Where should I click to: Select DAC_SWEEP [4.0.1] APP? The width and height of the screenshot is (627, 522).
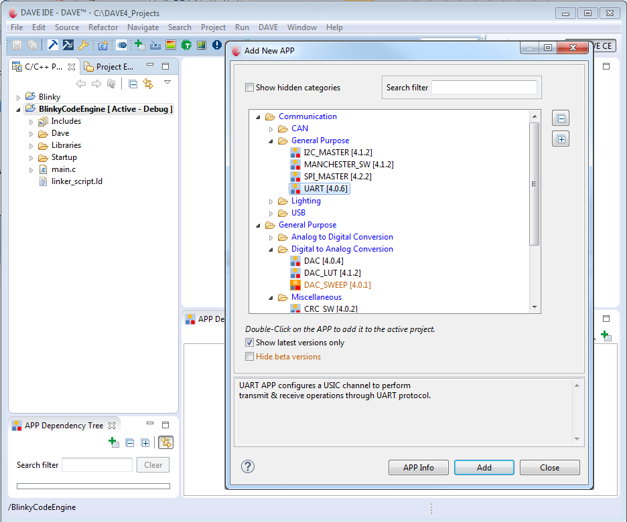(331, 285)
